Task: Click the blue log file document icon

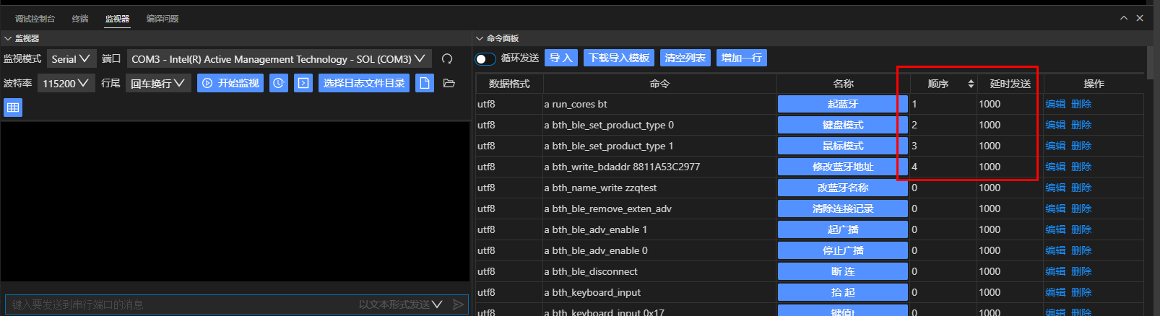Action: (425, 83)
